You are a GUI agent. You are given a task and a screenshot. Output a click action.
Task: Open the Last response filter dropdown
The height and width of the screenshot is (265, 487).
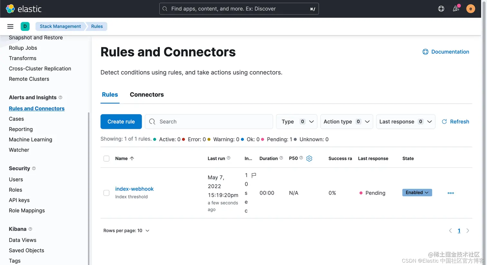click(406, 122)
